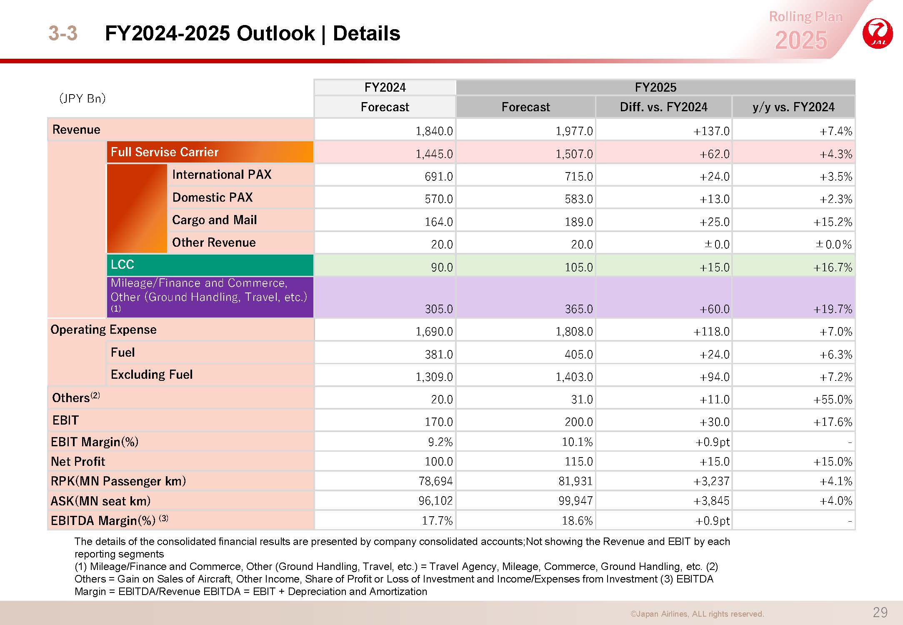
Task: Click the section number 3-3
Action: click(x=63, y=33)
